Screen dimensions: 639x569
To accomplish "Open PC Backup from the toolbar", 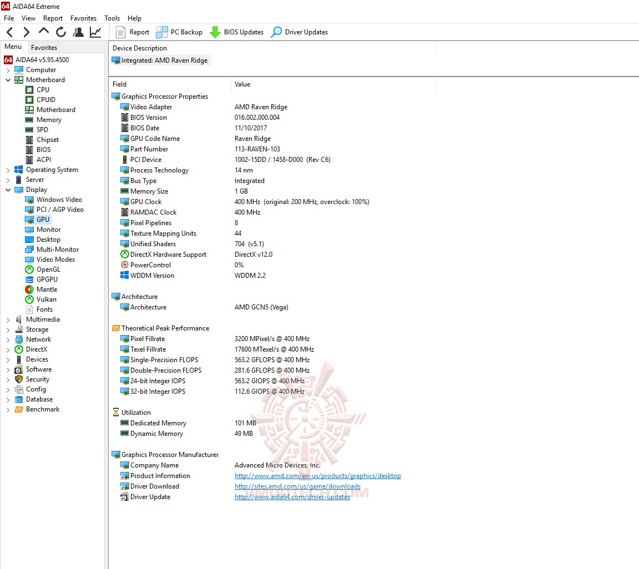I will [x=179, y=32].
